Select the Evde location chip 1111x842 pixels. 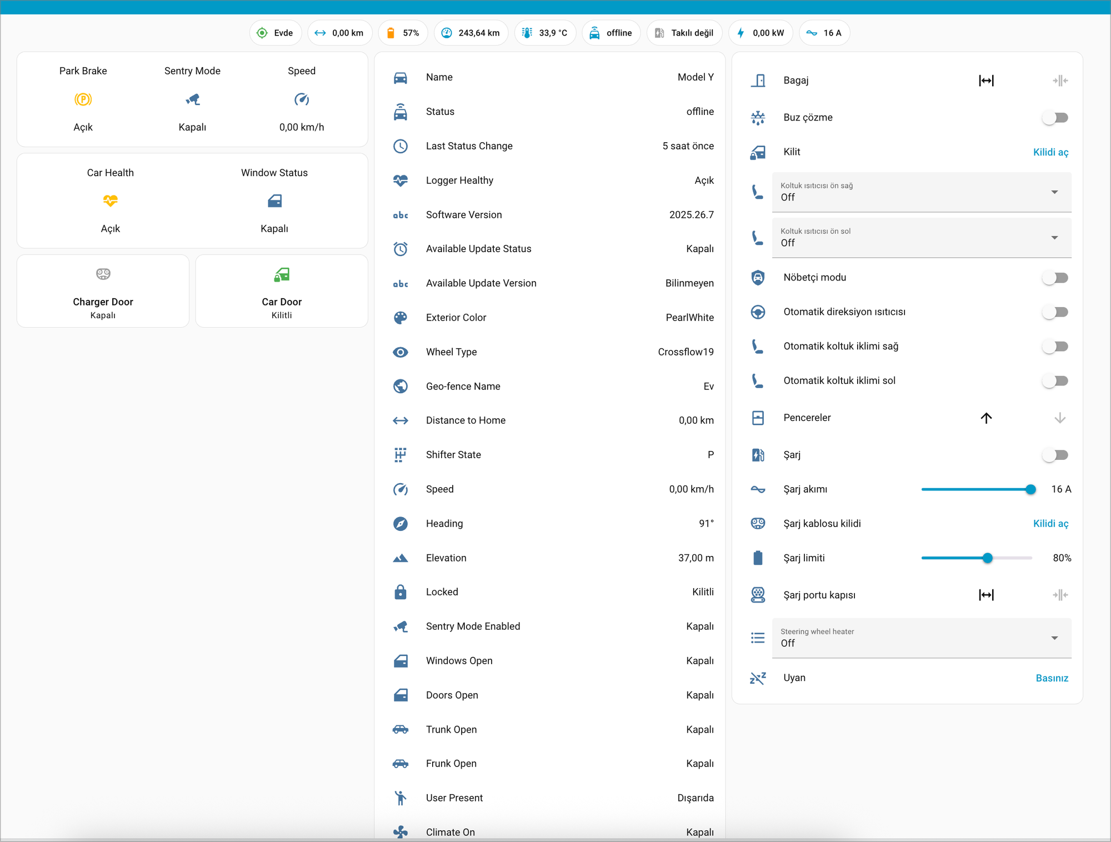point(276,33)
